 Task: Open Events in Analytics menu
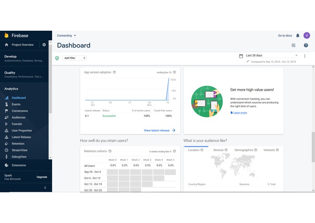coord(16,104)
